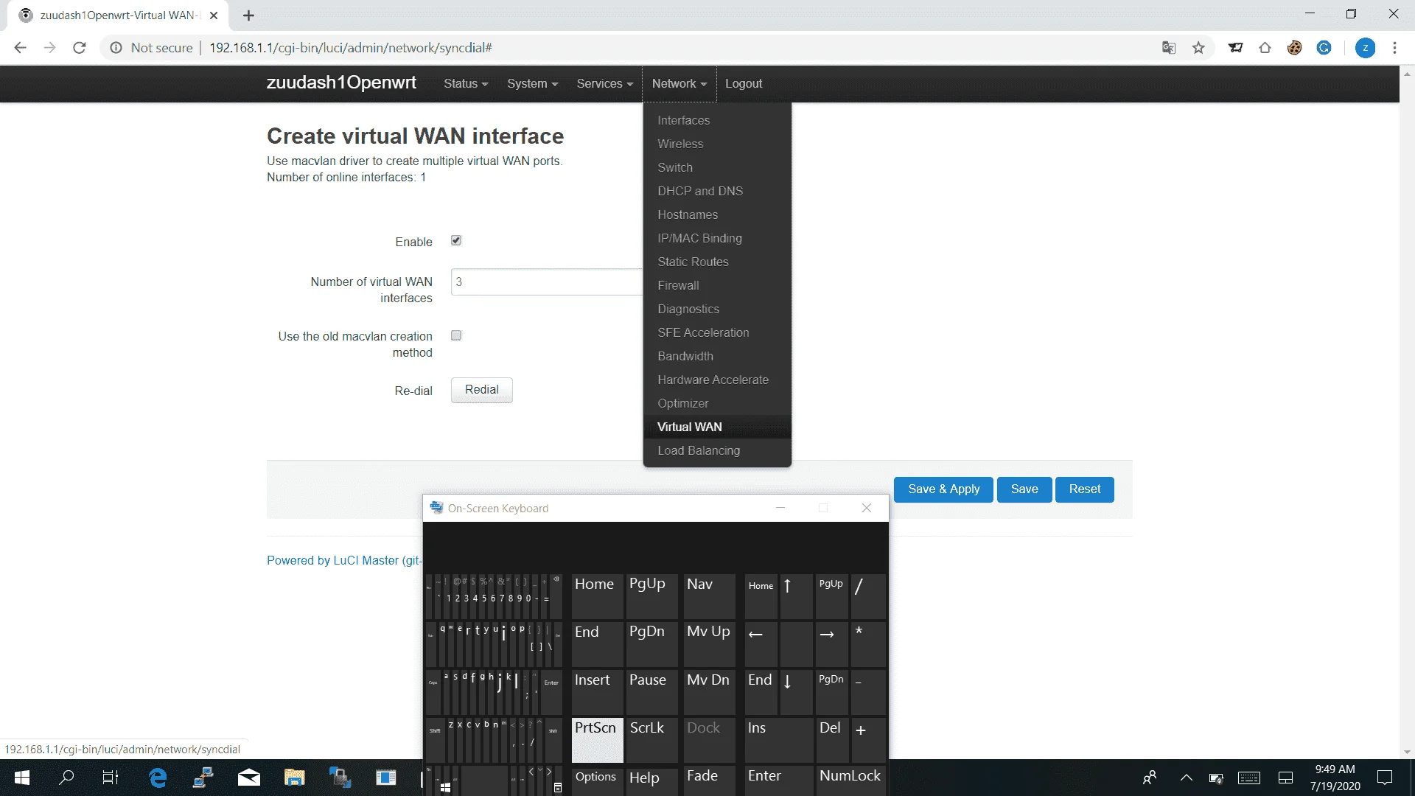
Task: Open Load Balancing menu entry
Action: pos(717,450)
